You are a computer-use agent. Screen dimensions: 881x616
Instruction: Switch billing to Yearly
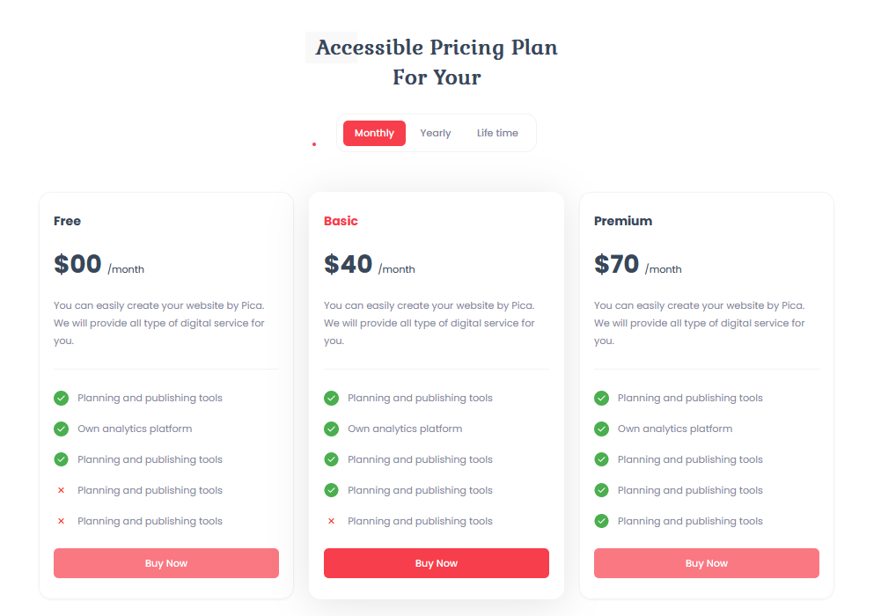click(x=435, y=133)
